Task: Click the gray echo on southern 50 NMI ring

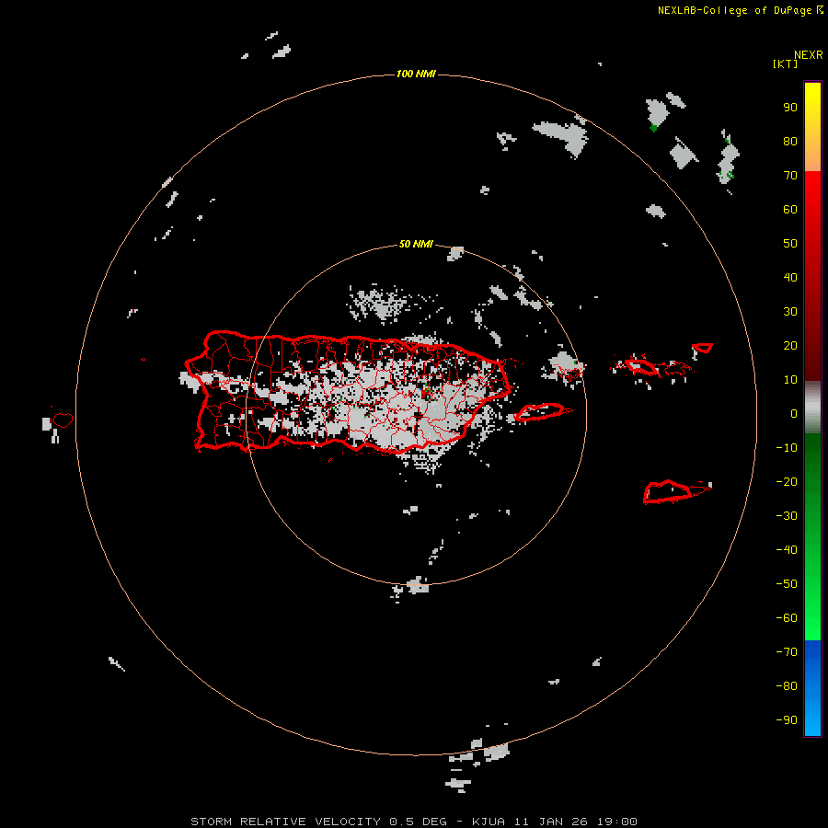Action: [417, 586]
